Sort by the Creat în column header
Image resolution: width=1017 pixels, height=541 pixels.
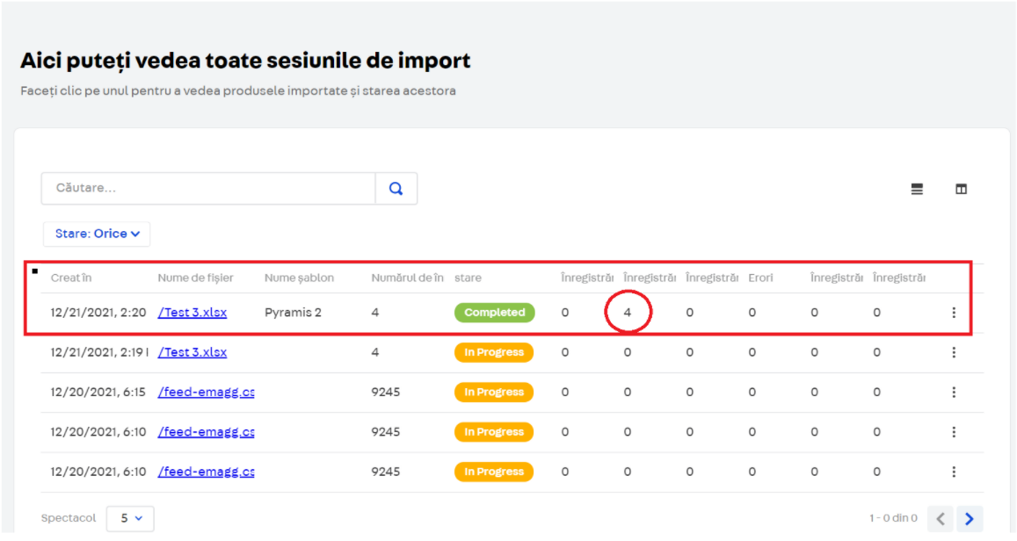pos(71,278)
